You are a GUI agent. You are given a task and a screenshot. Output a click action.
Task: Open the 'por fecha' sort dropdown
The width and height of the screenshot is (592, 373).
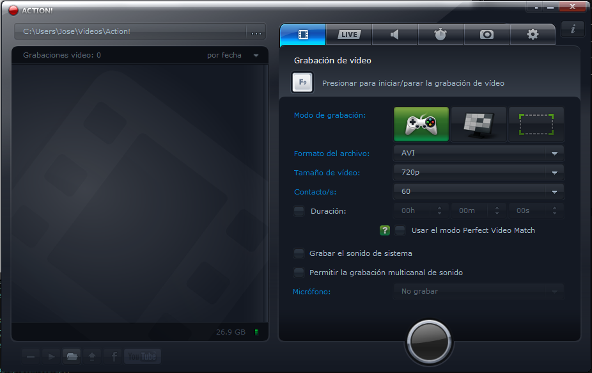pos(233,55)
